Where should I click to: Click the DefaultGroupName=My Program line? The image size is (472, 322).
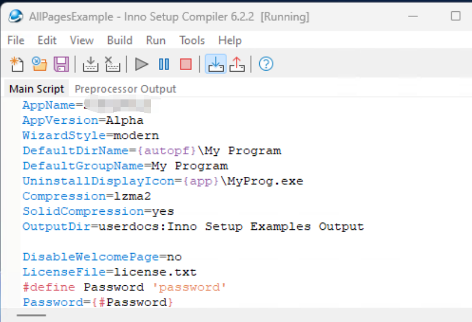click(125, 166)
